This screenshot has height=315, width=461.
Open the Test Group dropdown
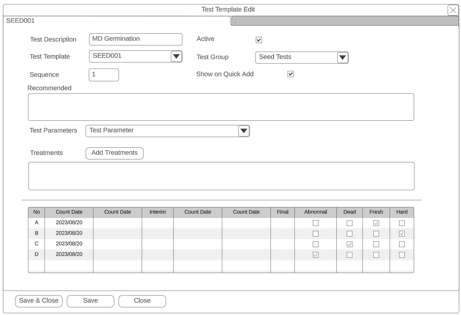[343, 57]
